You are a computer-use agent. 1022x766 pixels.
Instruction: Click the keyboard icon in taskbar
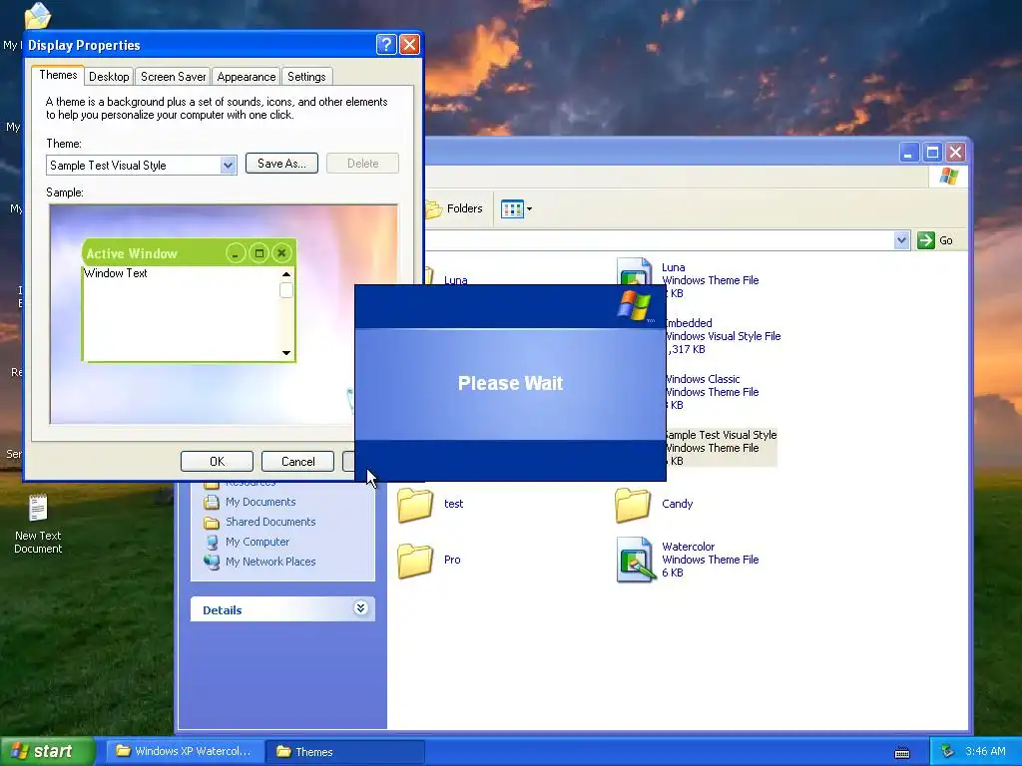pos(902,753)
